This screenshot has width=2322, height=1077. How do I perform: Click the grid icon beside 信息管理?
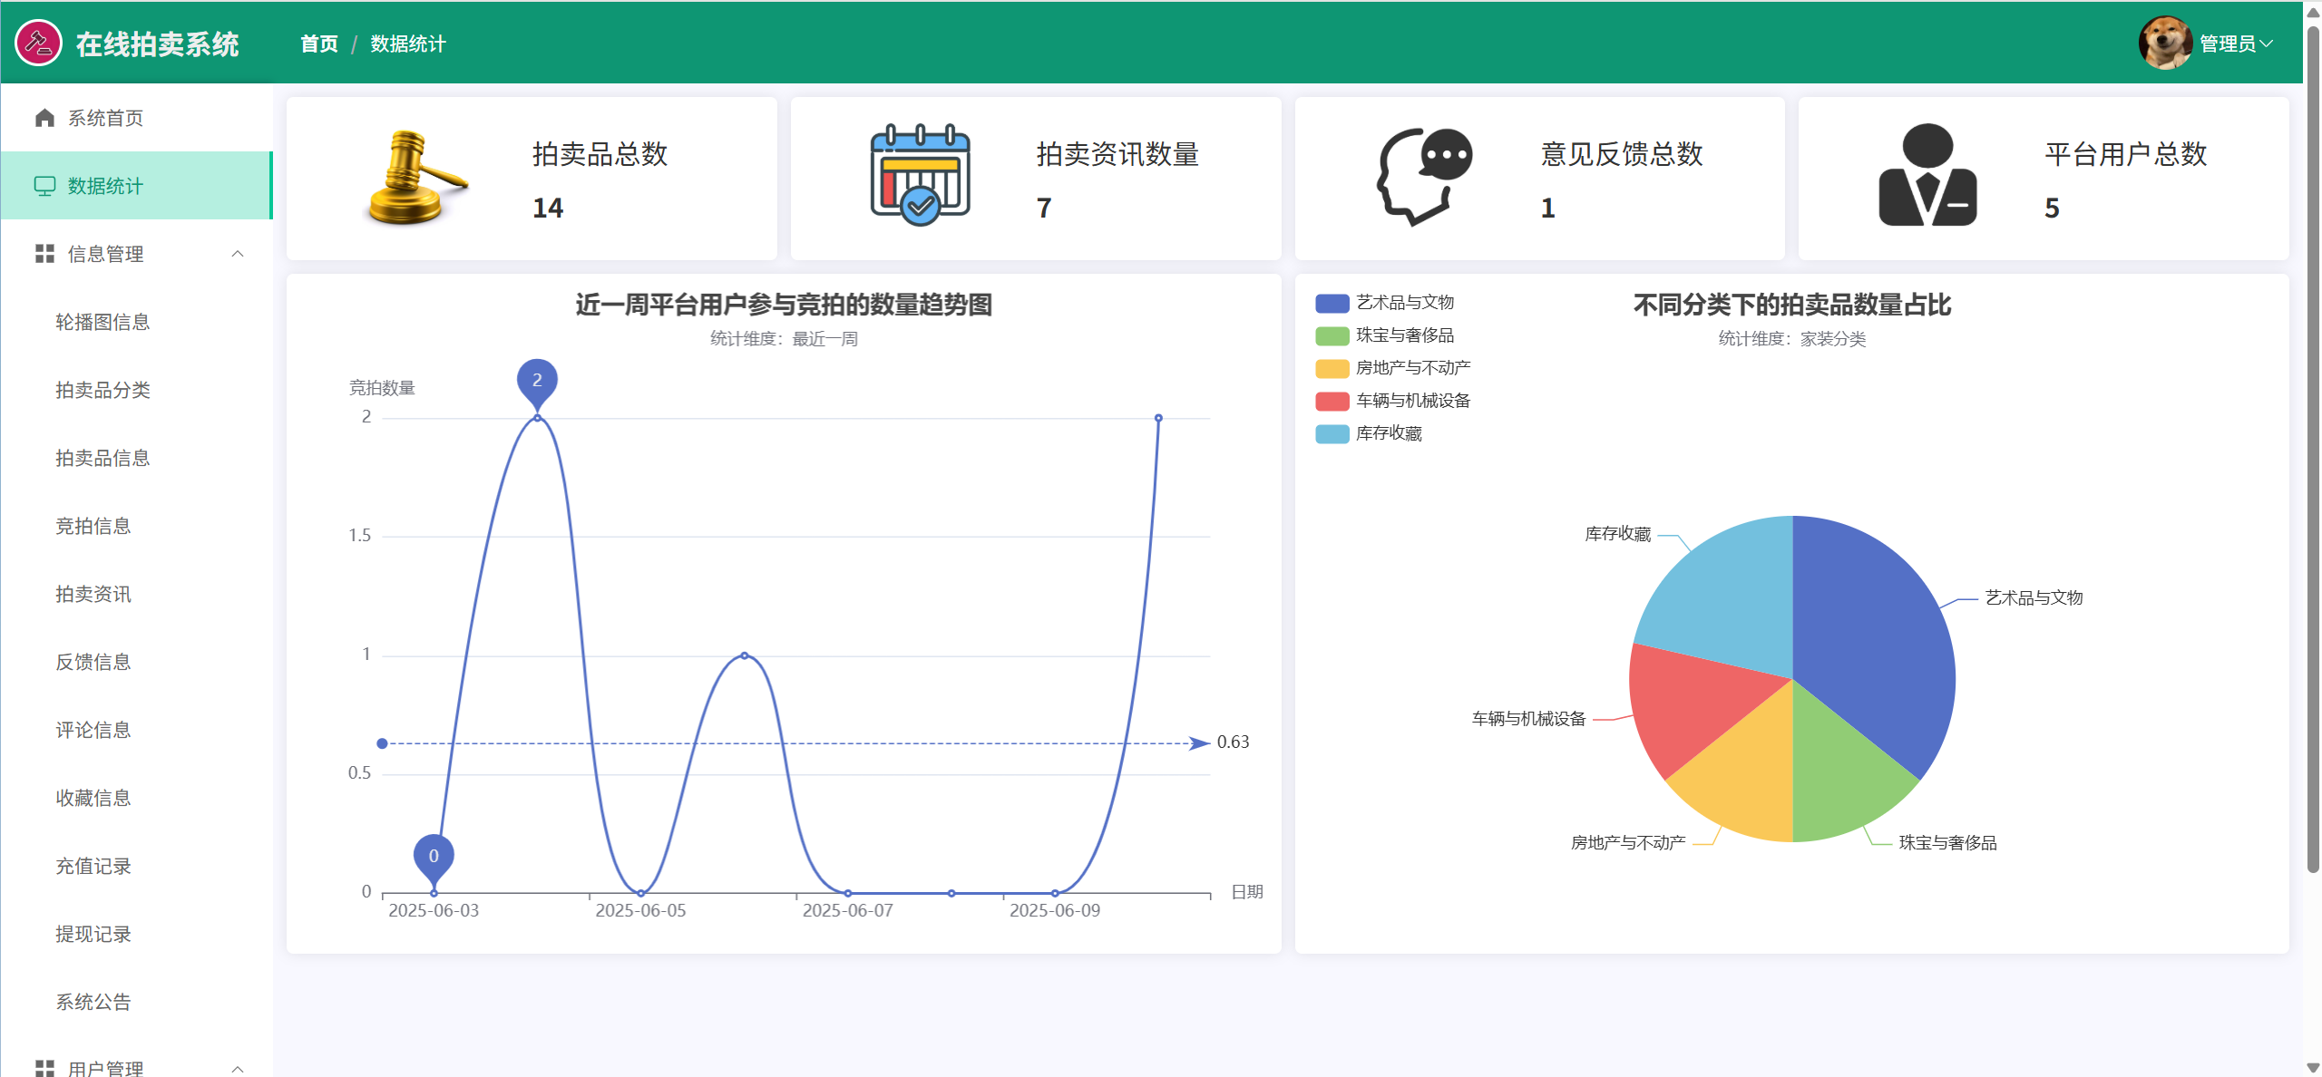(x=44, y=254)
